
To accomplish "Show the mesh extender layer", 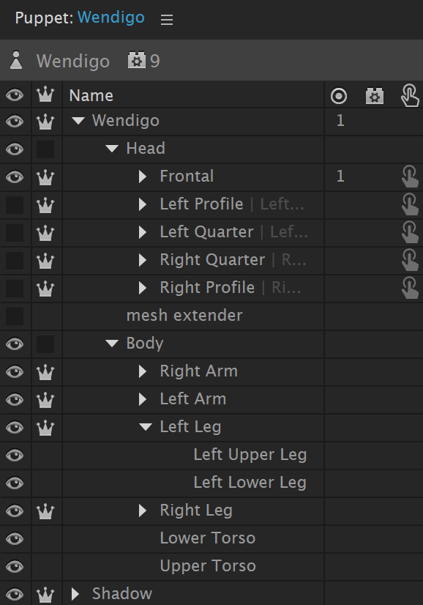I will click(x=15, y=316).
